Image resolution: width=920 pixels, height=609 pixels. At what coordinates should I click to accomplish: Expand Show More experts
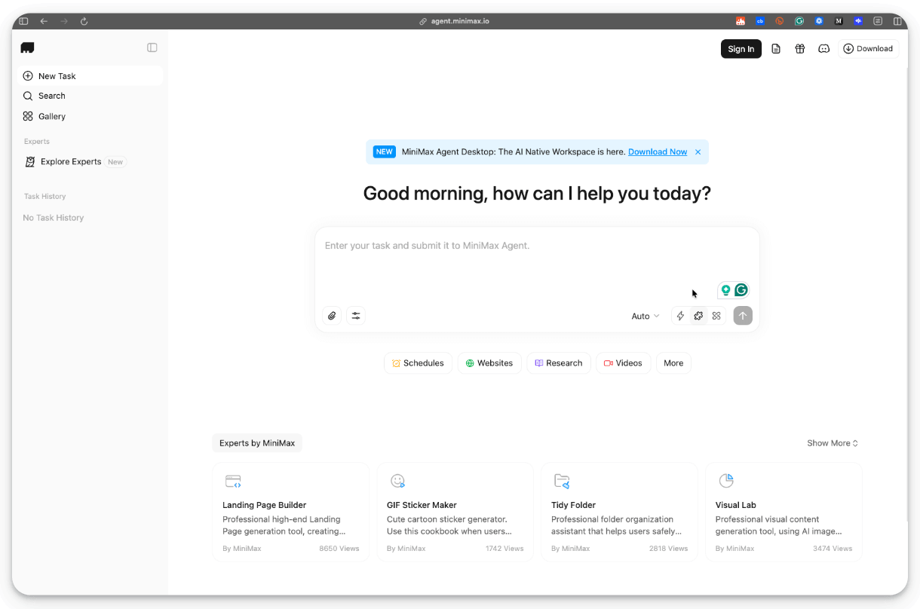point(833,443)
